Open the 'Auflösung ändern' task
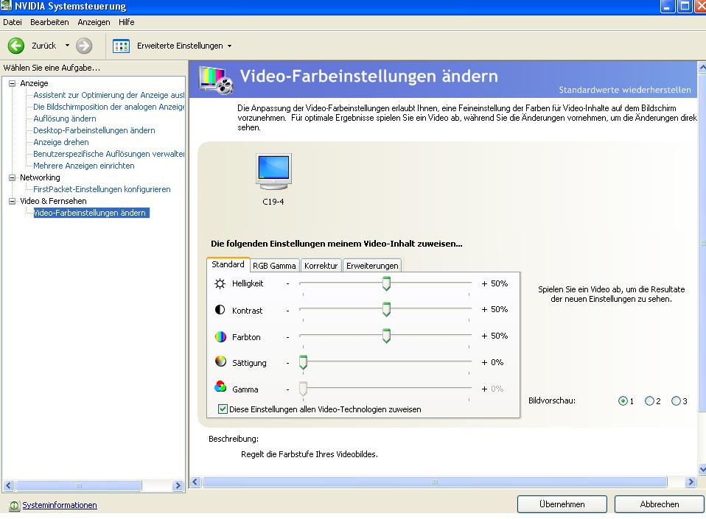The height and width of the screenshot is (519, 706). 65,119
